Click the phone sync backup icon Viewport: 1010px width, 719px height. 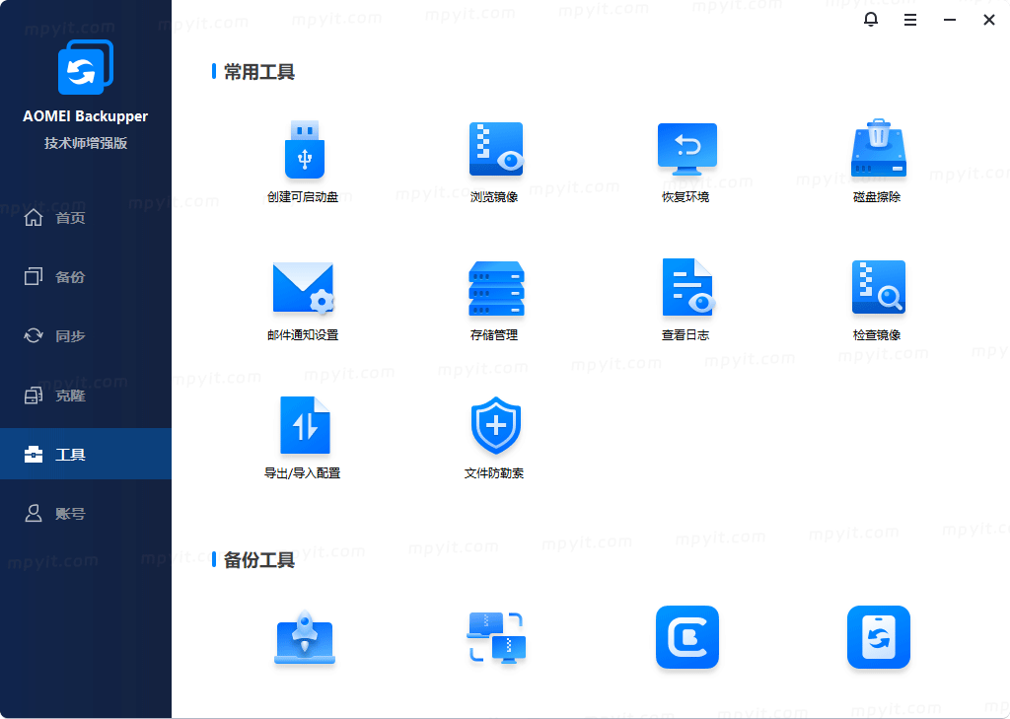878,637
